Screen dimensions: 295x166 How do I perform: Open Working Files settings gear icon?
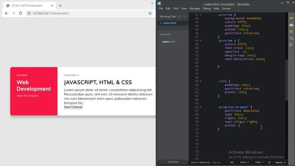click(179, 17)
